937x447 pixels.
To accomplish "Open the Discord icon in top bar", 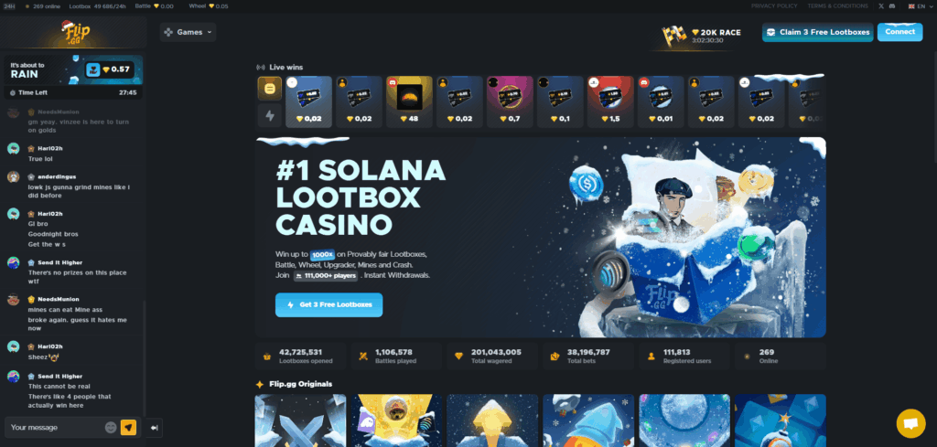I will (x=892, y=6).
